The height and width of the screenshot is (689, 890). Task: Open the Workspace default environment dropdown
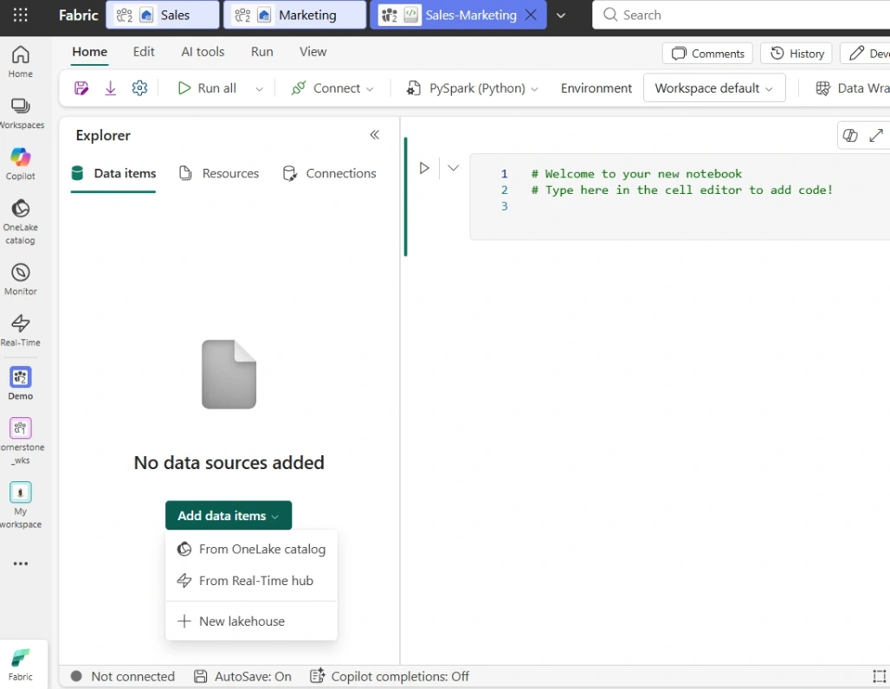pos(714,88)
